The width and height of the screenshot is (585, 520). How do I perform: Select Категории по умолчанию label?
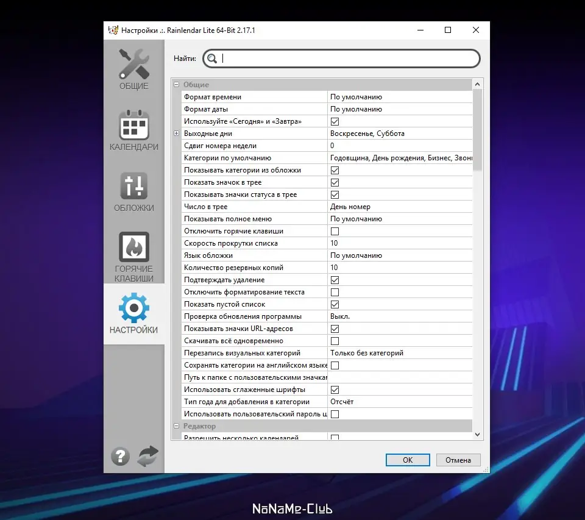point(227,158)
